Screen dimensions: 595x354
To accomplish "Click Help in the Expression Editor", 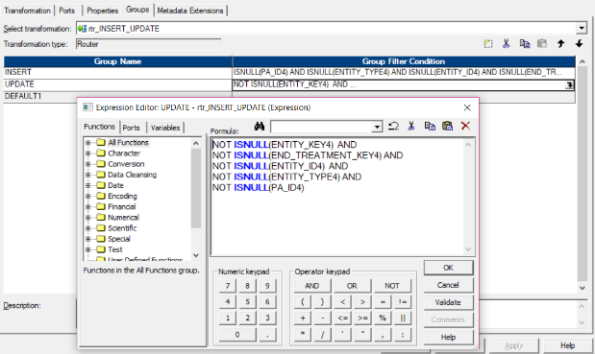I will click(x=448, y=338).
